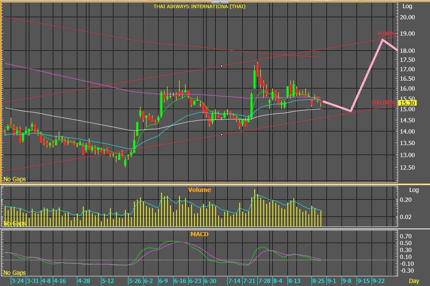
Task: Select the 5-26 date marker
Action: 135,281
